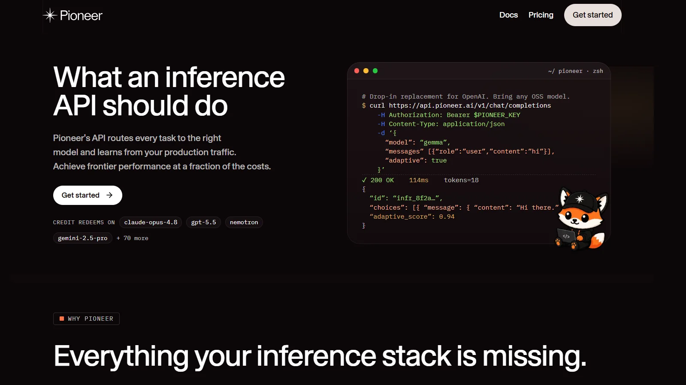
Task: Click the 'WHY PIONEER' section badge
Action: click(86, 319)
